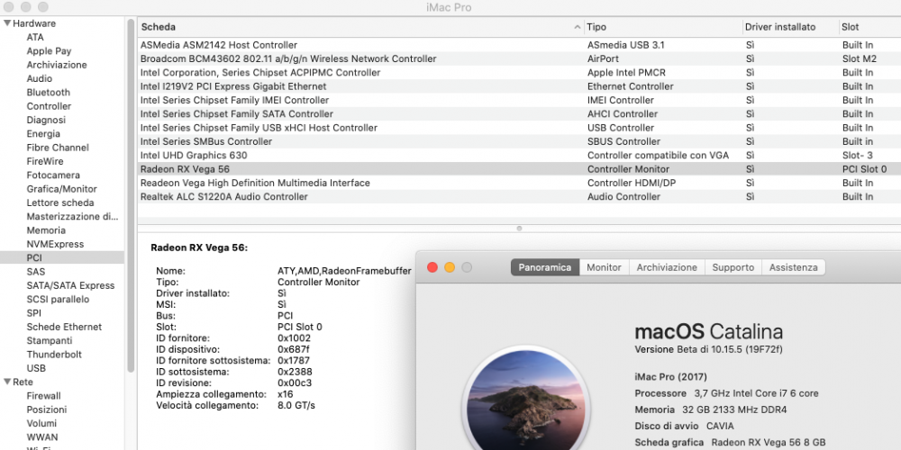Select Intel Series SMBus Controller row
The width and height of the screenshot is (901, 450).
(x=519, y=141)
